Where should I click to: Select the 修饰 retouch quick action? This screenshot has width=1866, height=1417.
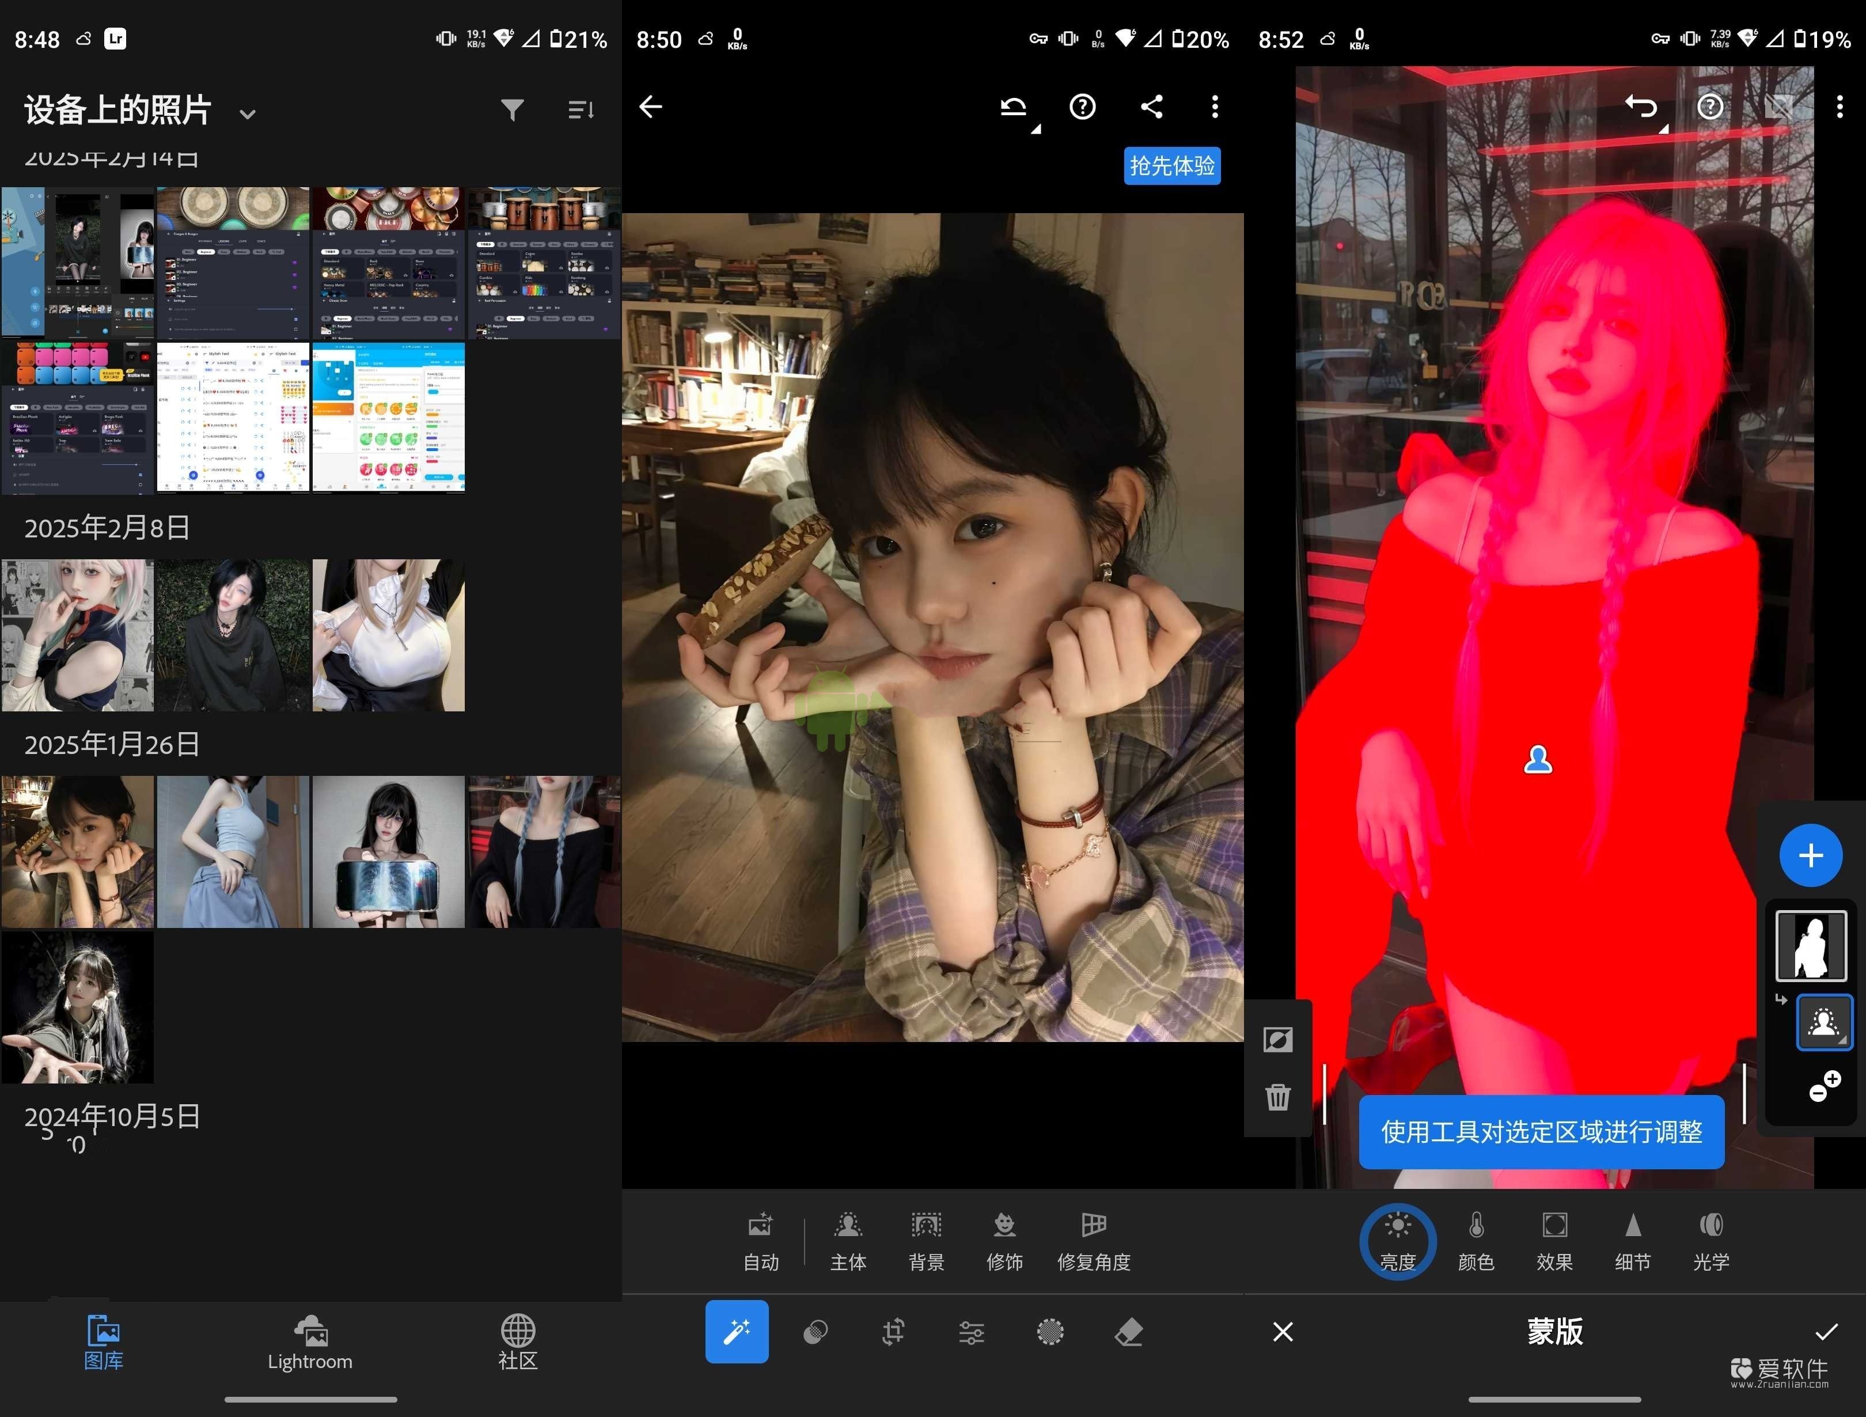[1005, 1241]
